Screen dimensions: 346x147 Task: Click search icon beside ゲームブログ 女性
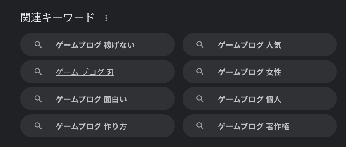[200, 72]
